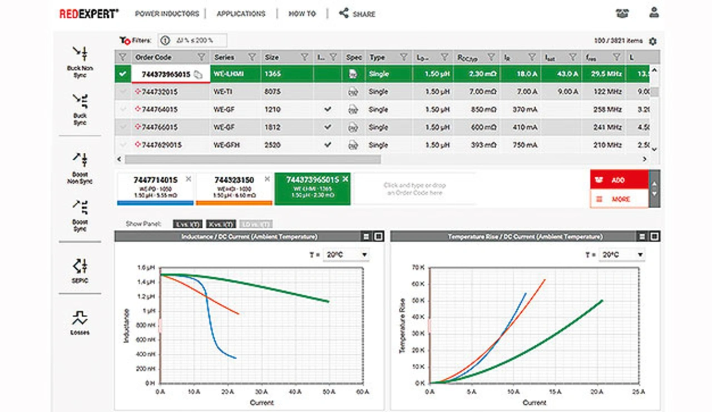Open the Boost Non Sync topology

(x=80, y=160)
